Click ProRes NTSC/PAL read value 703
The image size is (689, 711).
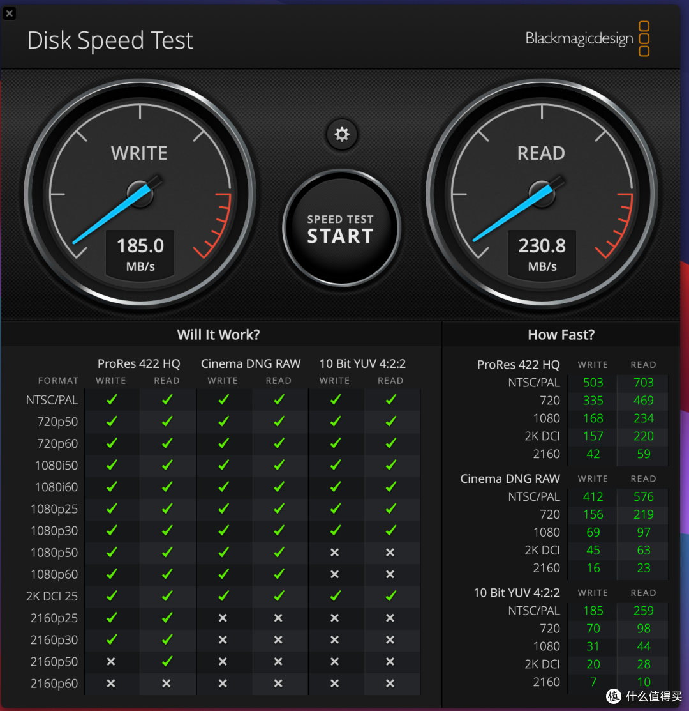[x=643, y=383]
